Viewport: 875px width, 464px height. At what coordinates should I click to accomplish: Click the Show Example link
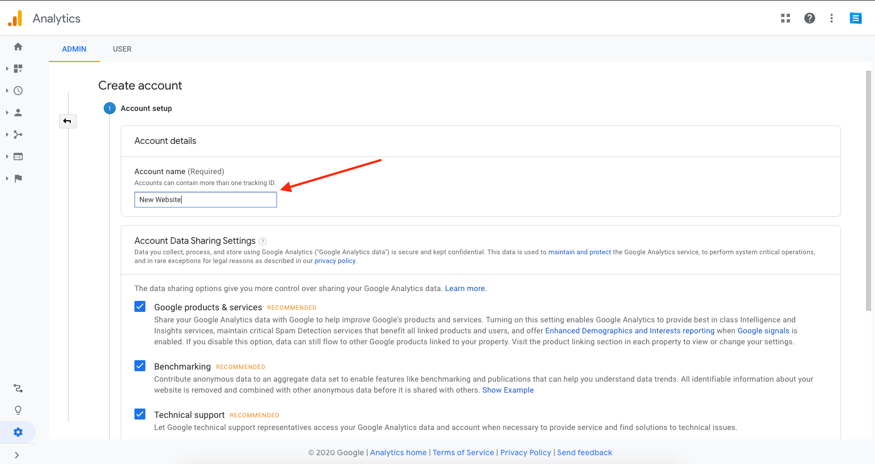[508, 390]
